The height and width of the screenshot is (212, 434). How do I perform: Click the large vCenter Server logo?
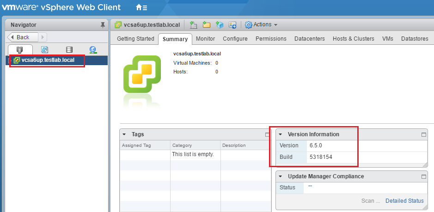tap(142, 74)
